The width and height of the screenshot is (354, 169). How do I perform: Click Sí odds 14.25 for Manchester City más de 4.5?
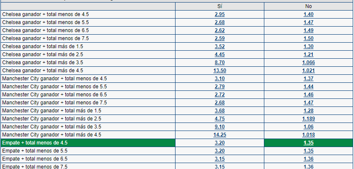click(219, 135)
